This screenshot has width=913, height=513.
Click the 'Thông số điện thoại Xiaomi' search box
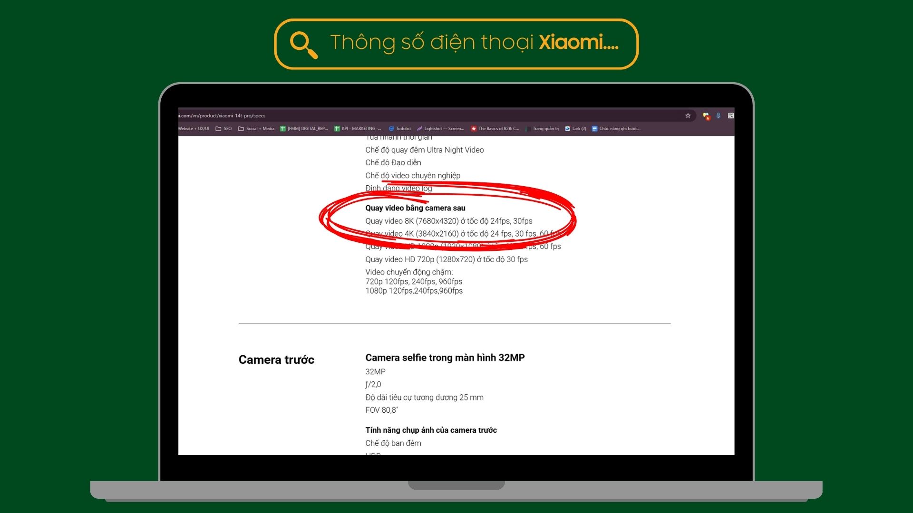[x=456, y=44]
